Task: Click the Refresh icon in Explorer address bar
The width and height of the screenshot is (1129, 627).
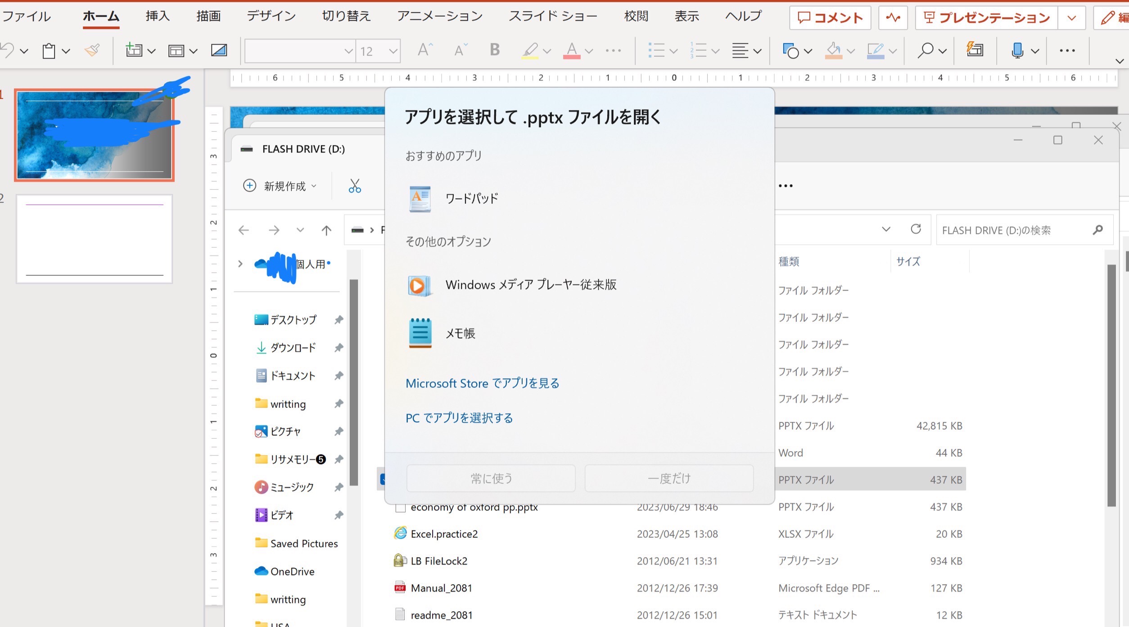Action: [916, 229]
